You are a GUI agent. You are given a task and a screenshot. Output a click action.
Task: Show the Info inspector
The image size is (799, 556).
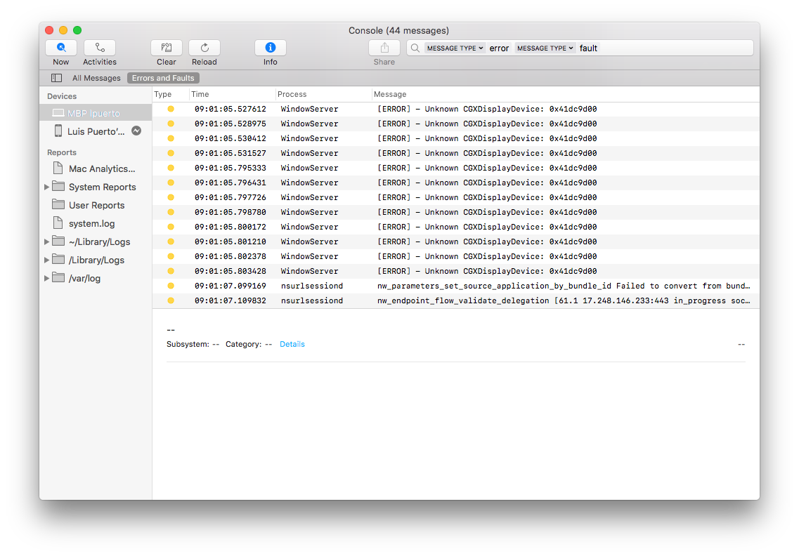pos(271,48)
